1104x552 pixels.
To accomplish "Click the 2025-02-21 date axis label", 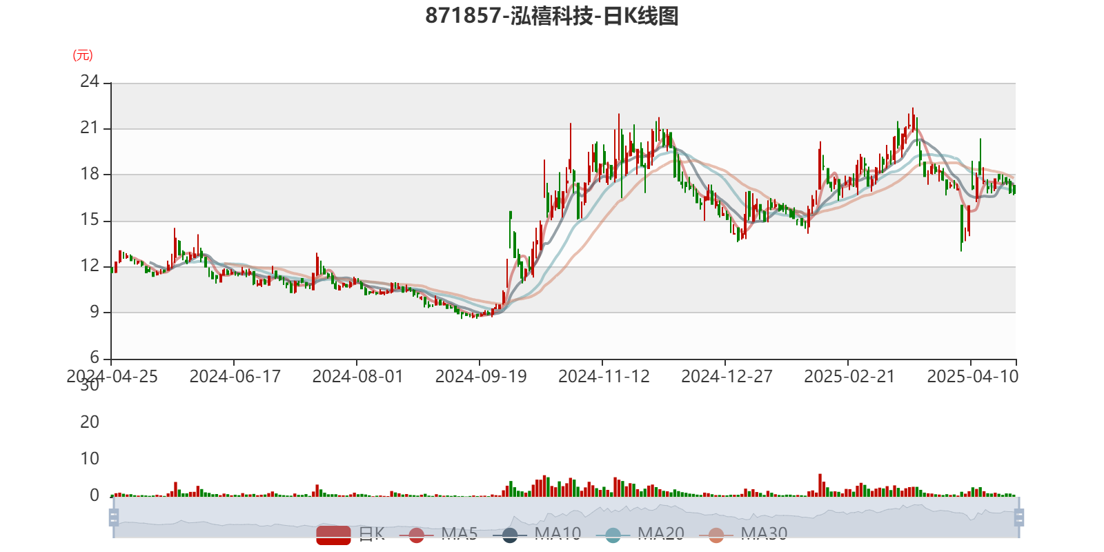I will tap(849, 376).
